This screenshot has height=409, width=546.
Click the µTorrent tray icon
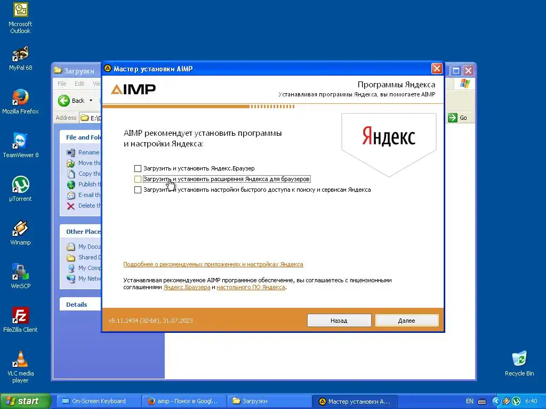tap(516, 402)
